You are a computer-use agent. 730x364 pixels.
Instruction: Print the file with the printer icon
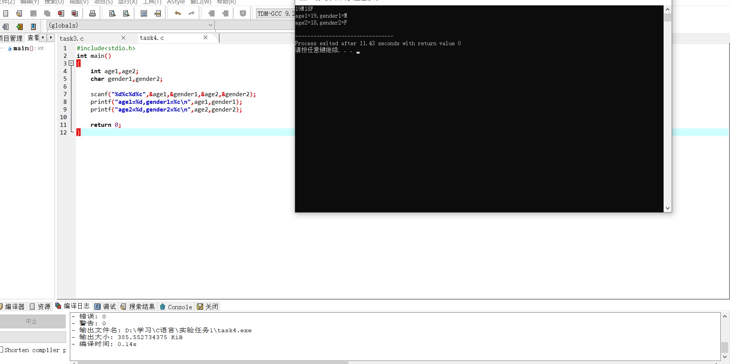[x=92, y=13]
